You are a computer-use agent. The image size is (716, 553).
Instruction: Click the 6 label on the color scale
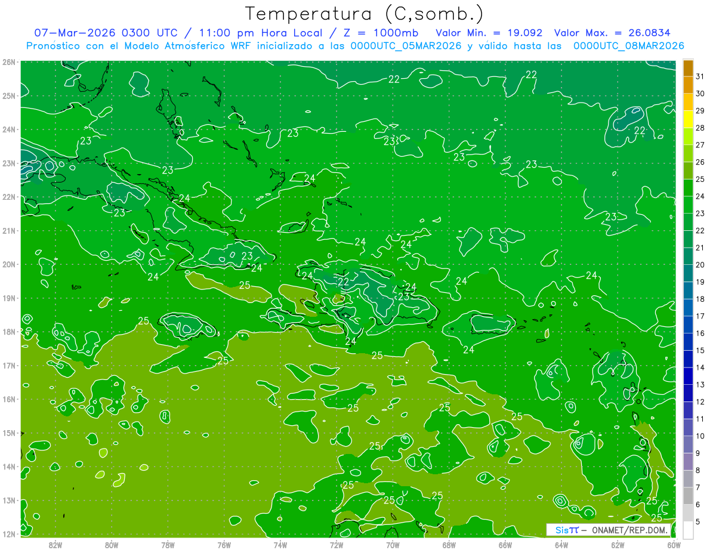point(698,504)
